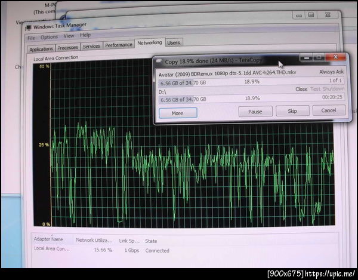The image size is (358, 280).
Task: Click the 1 Gbps link speed value
Action: pos(132,251)
